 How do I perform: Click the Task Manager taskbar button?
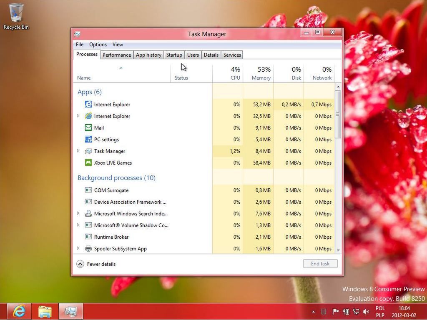tap(70, 311)
